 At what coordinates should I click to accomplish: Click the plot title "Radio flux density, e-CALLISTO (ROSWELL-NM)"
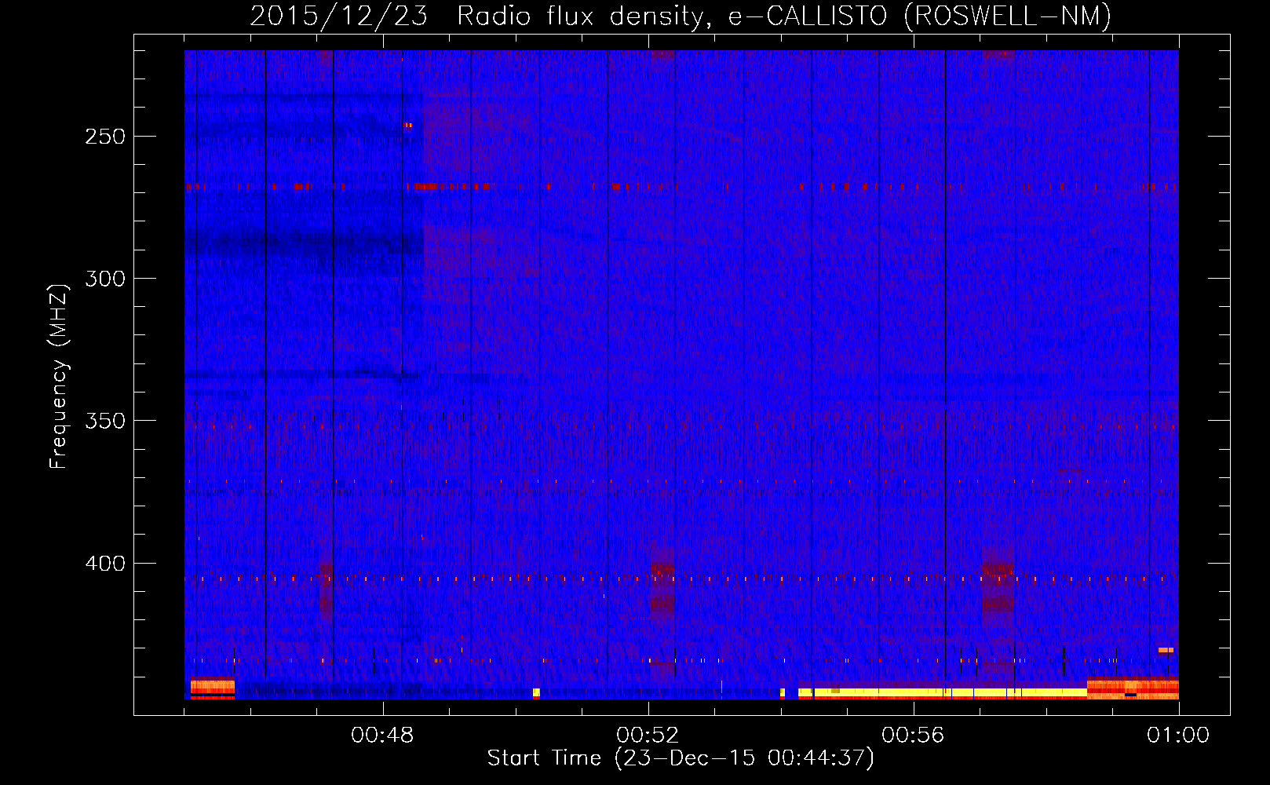[x=784, y=16]
